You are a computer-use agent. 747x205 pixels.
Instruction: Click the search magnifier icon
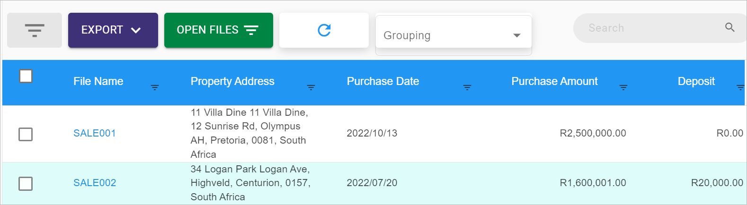coord(730,27)
